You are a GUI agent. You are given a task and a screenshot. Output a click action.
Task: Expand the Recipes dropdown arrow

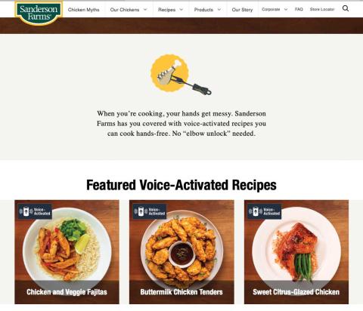point(181,10)
